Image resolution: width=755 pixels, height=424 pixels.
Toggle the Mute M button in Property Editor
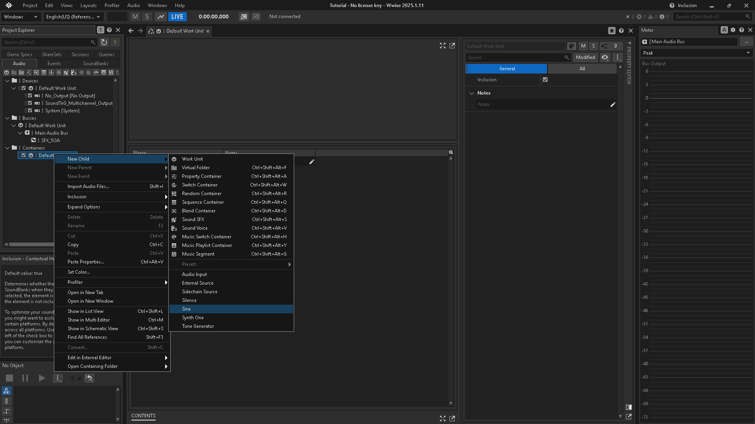point(583,46)
